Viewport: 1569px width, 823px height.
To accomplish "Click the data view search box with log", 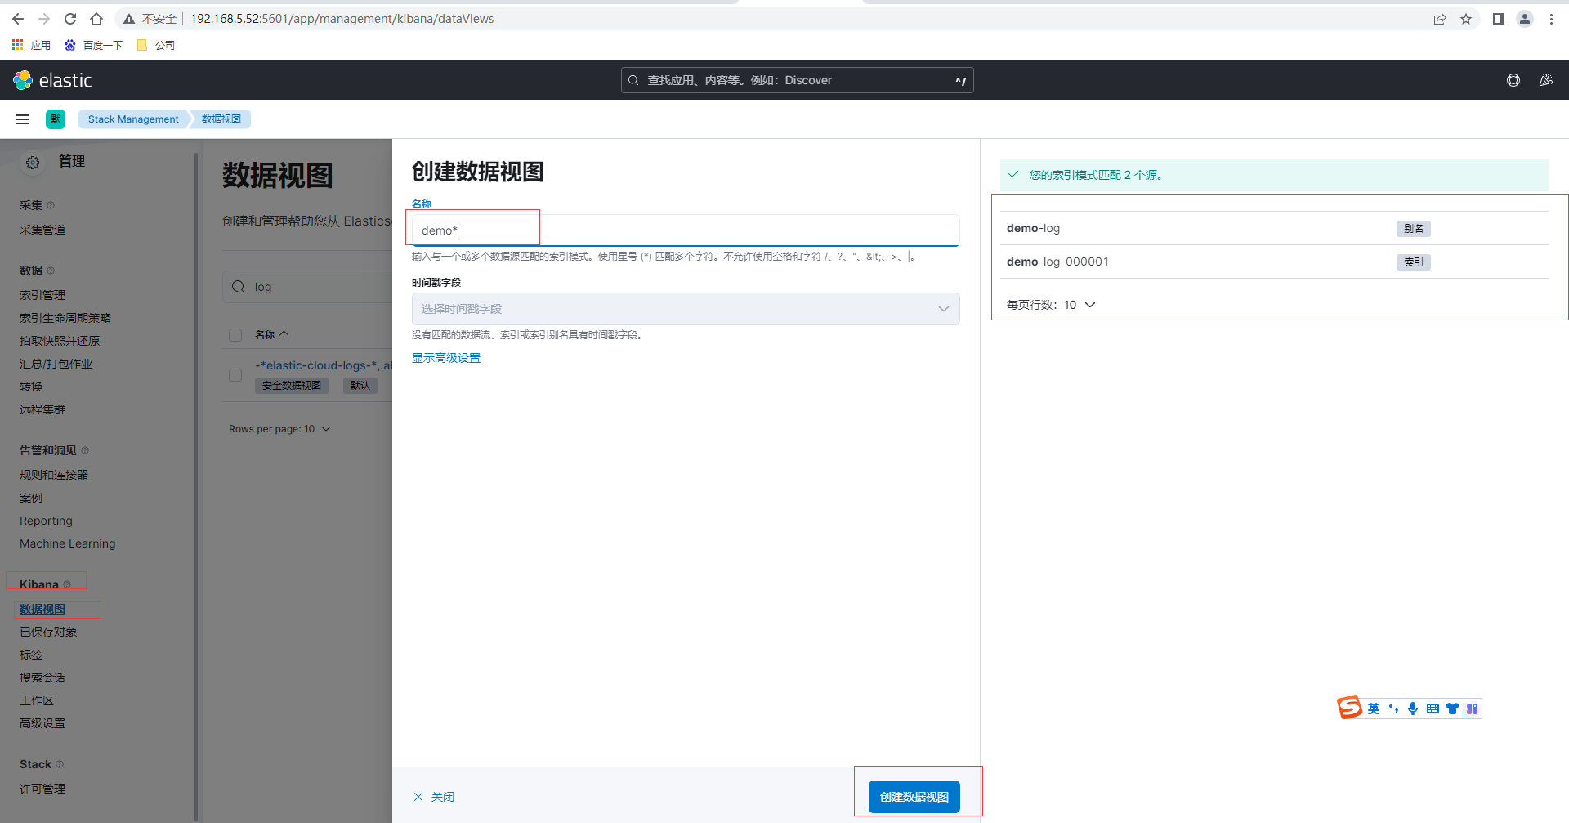I will pyautogui.click(x=307, y=287).
